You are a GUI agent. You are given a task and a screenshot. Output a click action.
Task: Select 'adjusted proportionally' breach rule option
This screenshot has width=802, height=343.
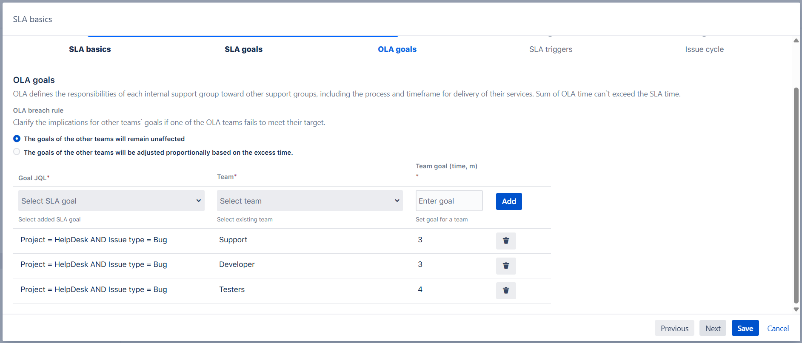tap(17, 152)
